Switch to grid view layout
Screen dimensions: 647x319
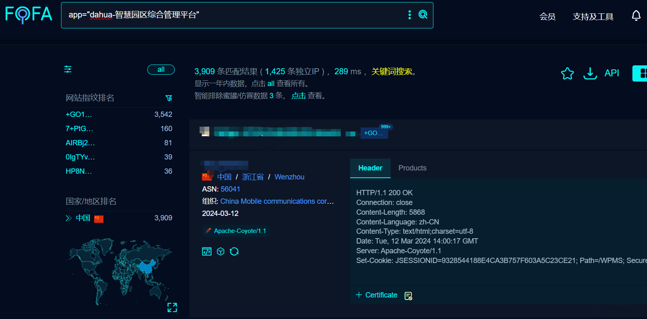641,73
